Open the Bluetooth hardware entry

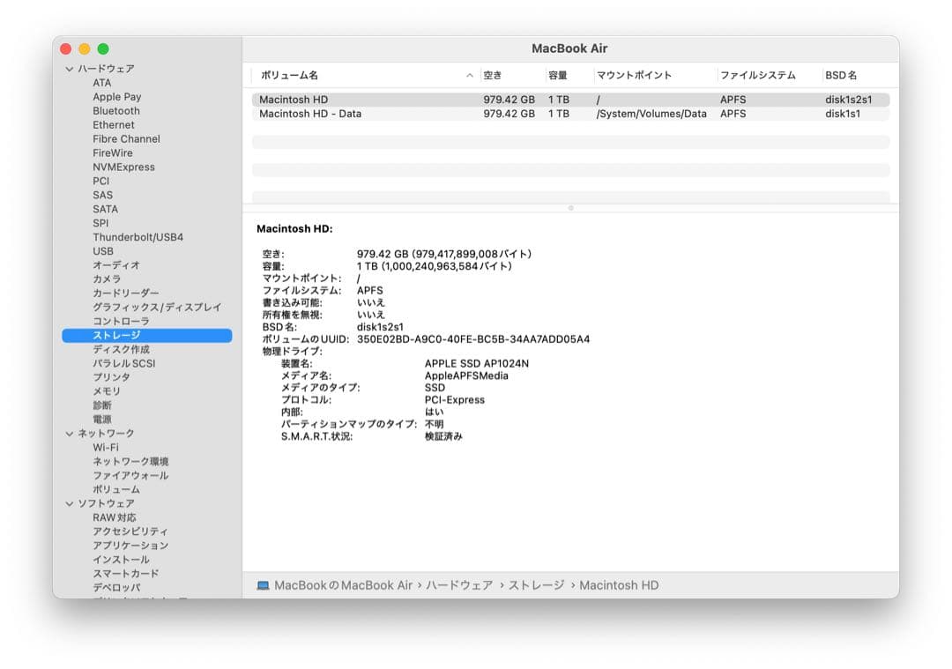pos(116,111)
